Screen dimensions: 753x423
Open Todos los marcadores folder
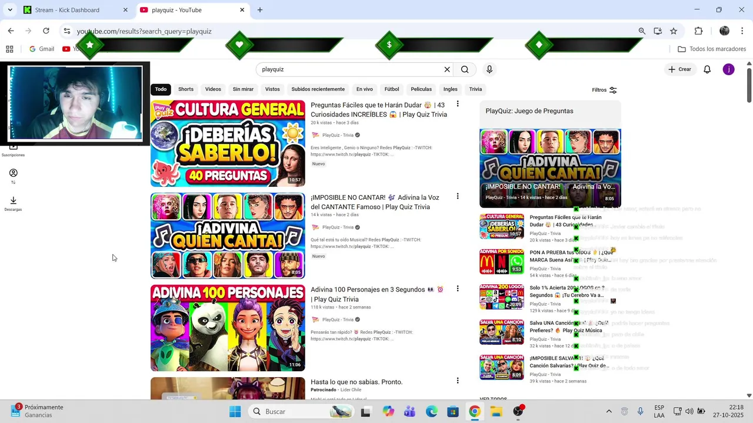(x=712, y=49)
